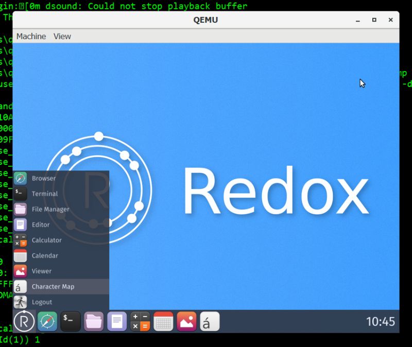
Task: Launch the Terminal from the taskbar
Action: 70,321
